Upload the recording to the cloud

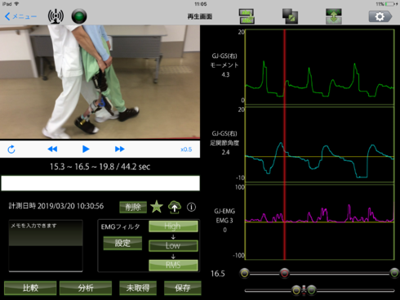(175, 207)
